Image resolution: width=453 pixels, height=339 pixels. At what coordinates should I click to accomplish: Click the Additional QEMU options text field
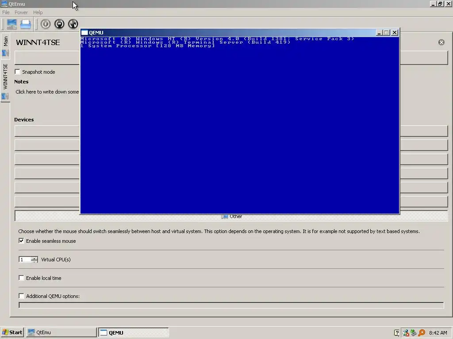coord(231,305)
